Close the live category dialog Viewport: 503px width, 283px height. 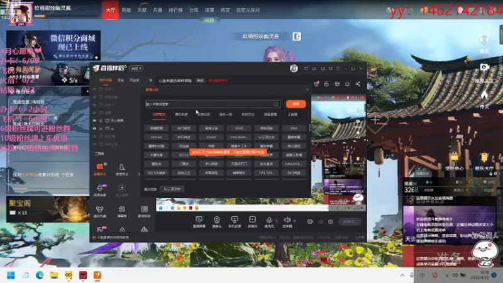point(307,89)
